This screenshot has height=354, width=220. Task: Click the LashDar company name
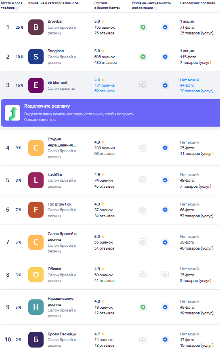tap(55, 174)
